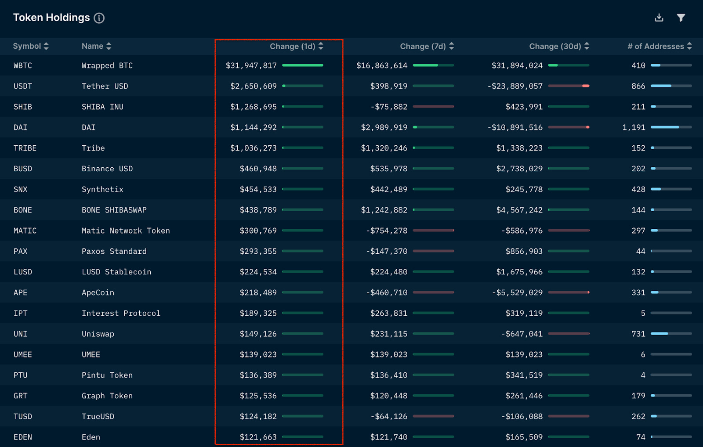Sort by the Symbol column
Image resolution: width=703 pixels, height=447 pixels.
(x=31, y=46)
